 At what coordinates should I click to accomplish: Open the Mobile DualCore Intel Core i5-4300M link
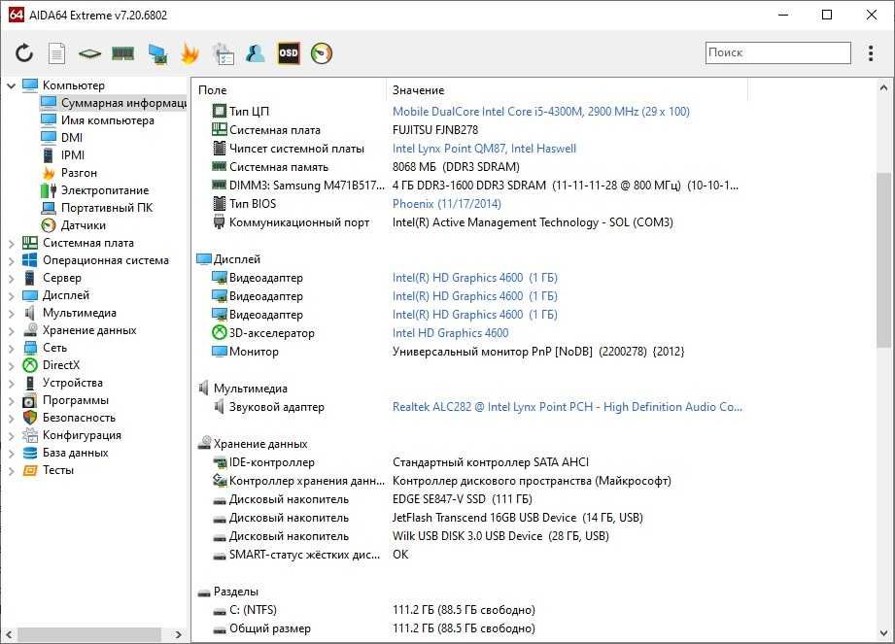pyautogui.click(x=541, y=112)
